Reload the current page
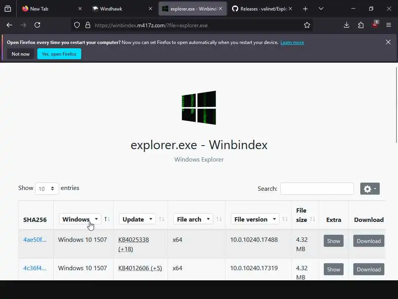 [37, 25]
